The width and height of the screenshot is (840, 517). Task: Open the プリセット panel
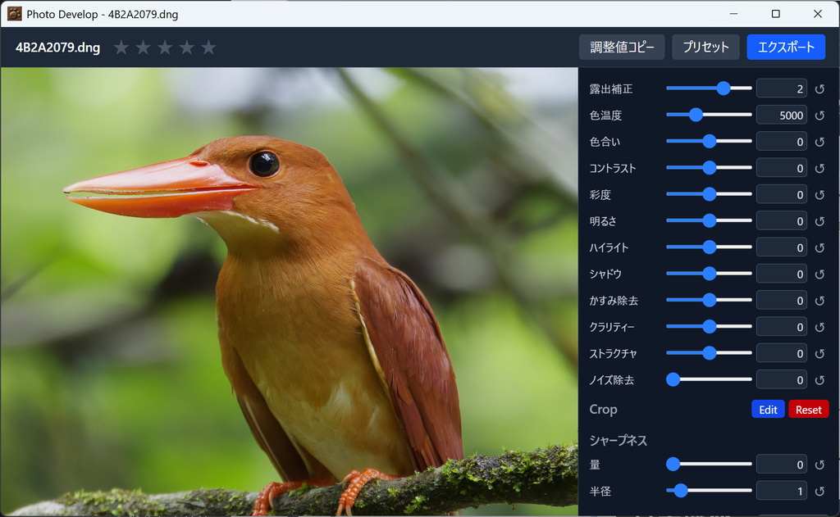[x=705, y=47]
